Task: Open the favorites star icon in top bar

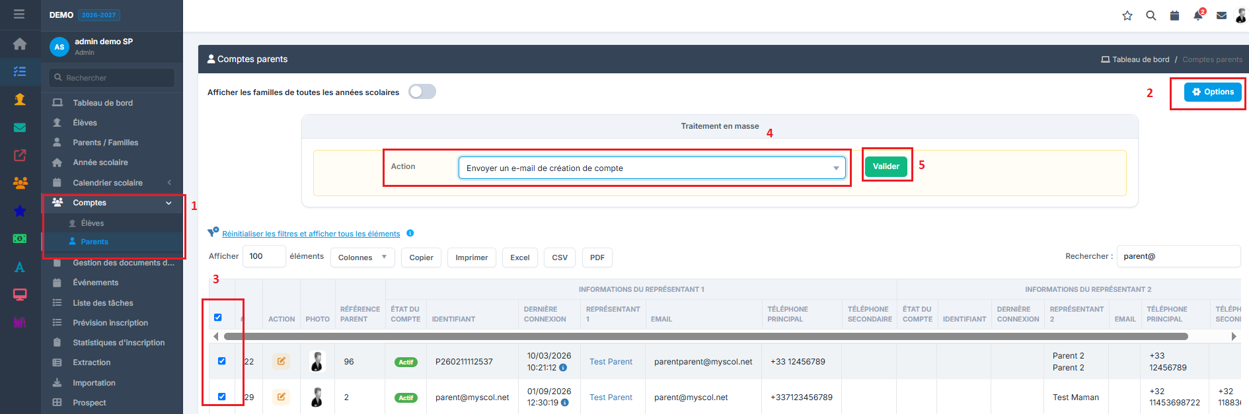Action: (1127, 16)
